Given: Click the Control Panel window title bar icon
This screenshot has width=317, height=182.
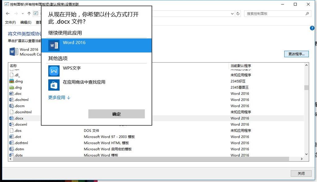Looking at the screenshot, I should [x=7, y=4].
